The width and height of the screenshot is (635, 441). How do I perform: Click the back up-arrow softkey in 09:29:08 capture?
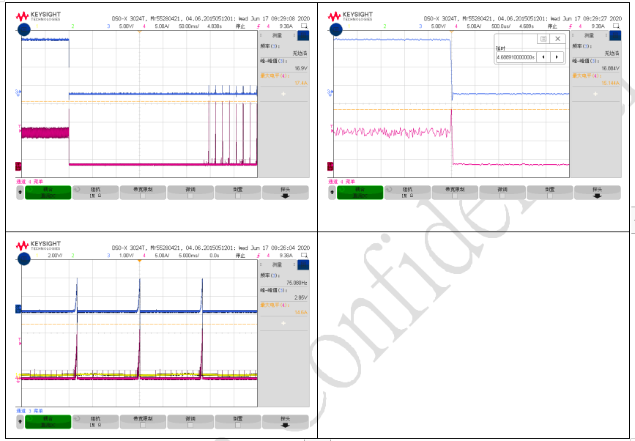[x=20, y=193]
